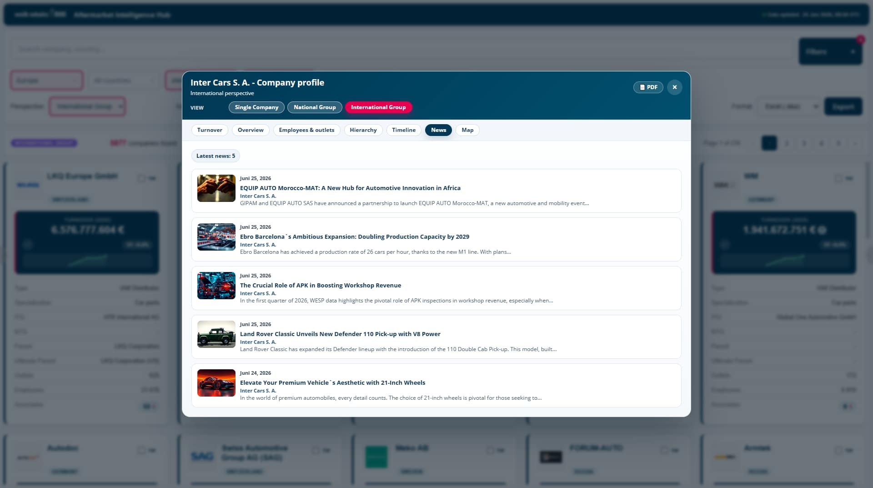Select the International Group view

click(378, 107)
